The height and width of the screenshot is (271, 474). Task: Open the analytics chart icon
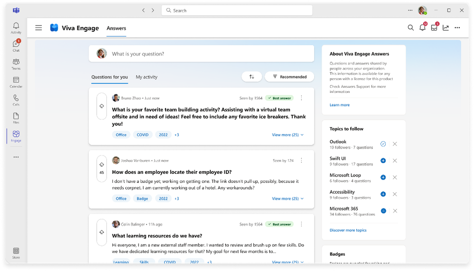(x=446, y=28)
